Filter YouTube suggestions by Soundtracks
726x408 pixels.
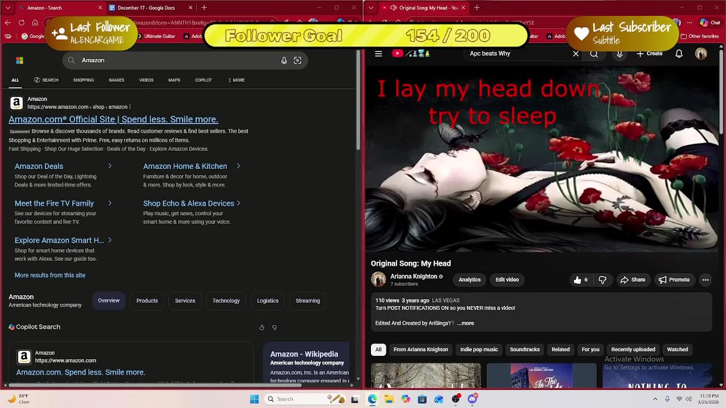point(525,350)
